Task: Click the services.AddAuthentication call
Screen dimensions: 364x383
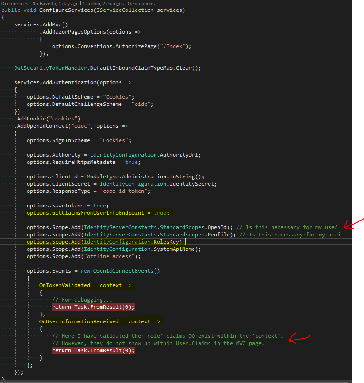Action: 55,82
